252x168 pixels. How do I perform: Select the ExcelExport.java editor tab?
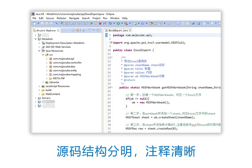pyautogui.click(x=118, y=30)
